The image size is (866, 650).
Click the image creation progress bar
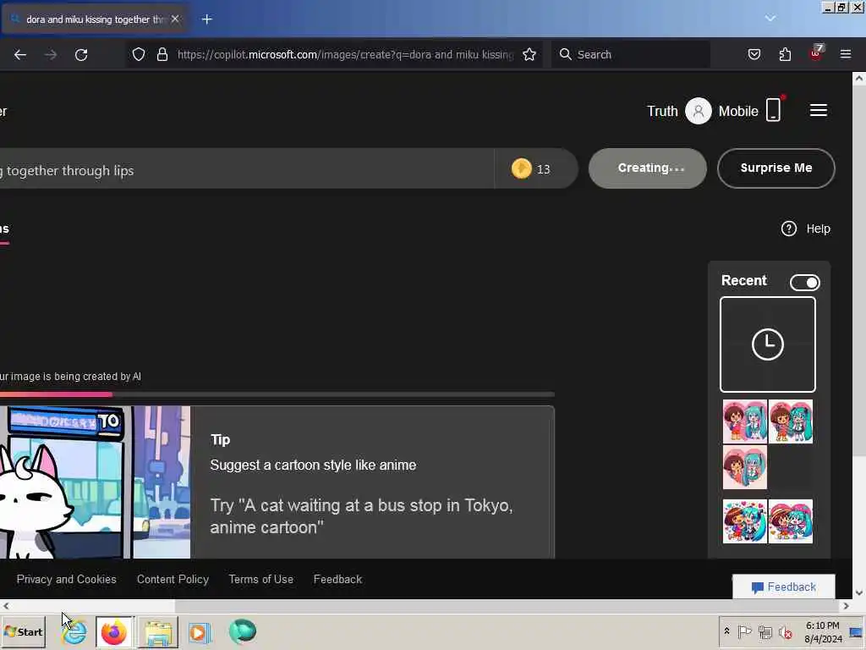click(x=277, y=394)
